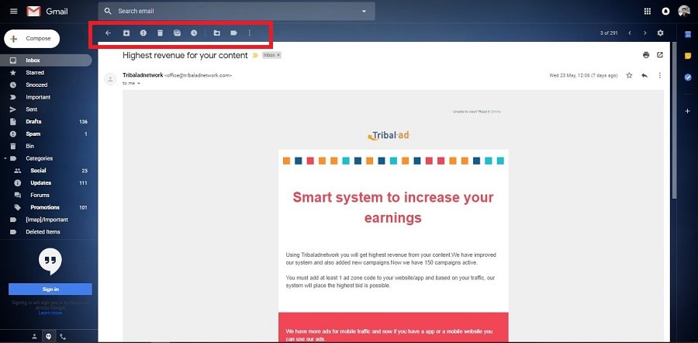The image size is (698, 343).
Task: Snooze this email with clock icon
Action: point(194,33)
